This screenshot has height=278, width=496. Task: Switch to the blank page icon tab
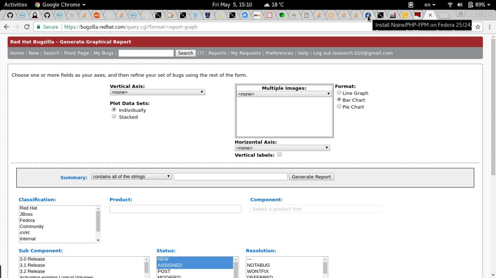point(306,15)
